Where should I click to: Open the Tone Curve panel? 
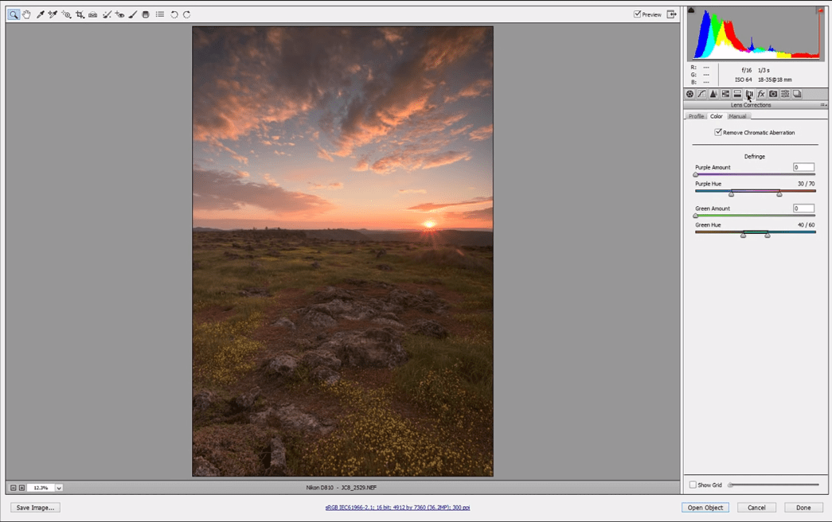pos(701,94)
